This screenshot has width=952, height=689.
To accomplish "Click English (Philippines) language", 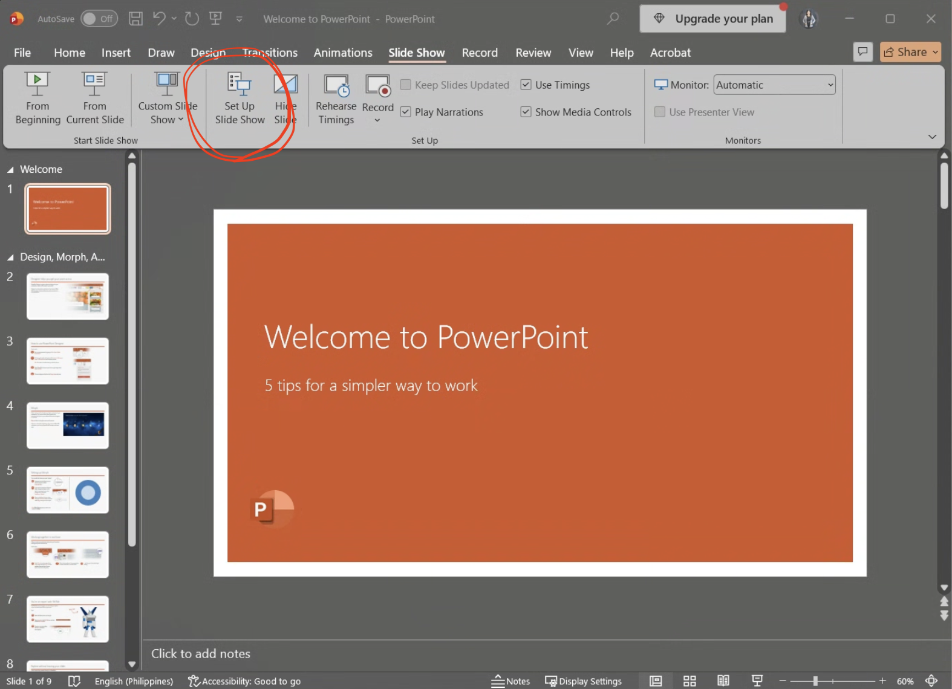I will point(134,681).
